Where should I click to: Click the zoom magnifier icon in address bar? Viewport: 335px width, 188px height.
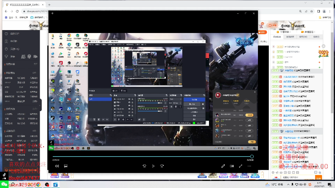click(300, 11)
